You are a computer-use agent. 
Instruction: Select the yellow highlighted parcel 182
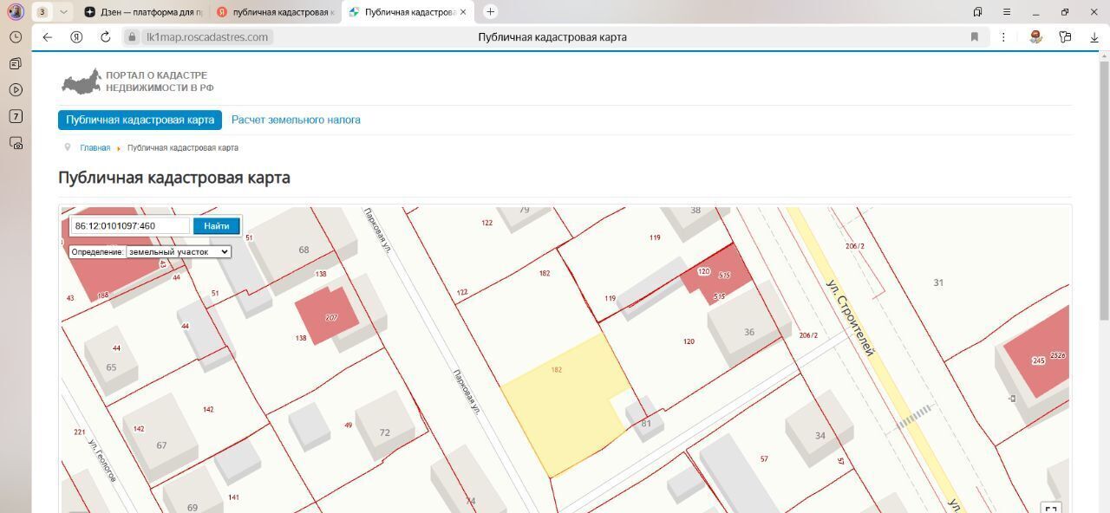pyautogui.click(x=565, y=403)
